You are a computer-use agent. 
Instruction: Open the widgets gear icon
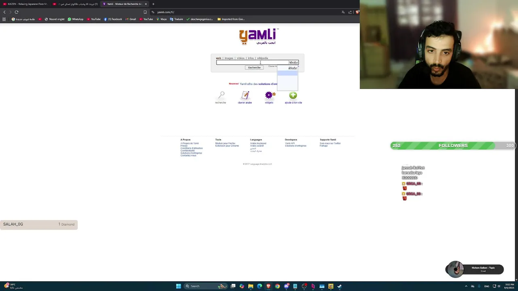tap(270, 95)
